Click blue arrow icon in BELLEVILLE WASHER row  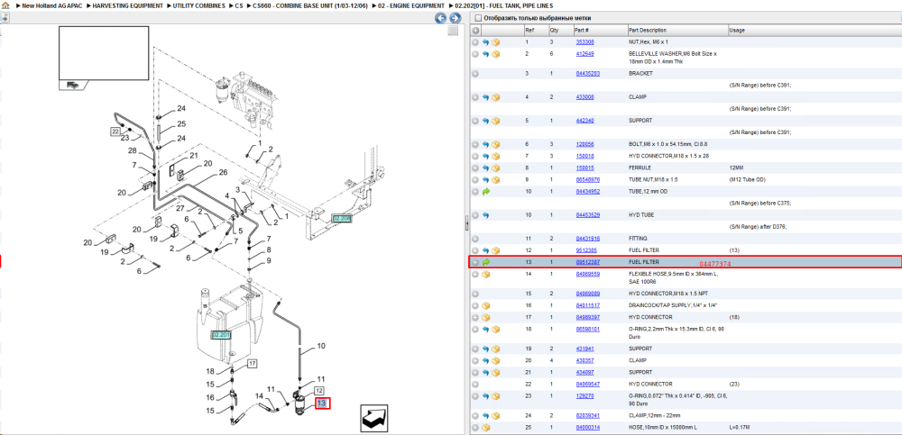coord(485,54)
